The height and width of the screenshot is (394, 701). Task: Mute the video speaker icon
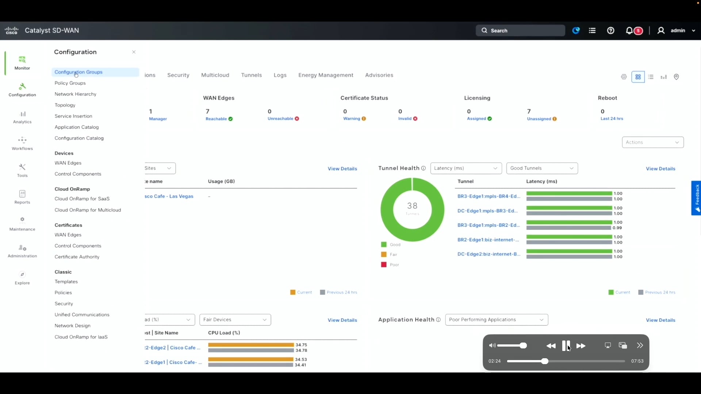point(492,345)
